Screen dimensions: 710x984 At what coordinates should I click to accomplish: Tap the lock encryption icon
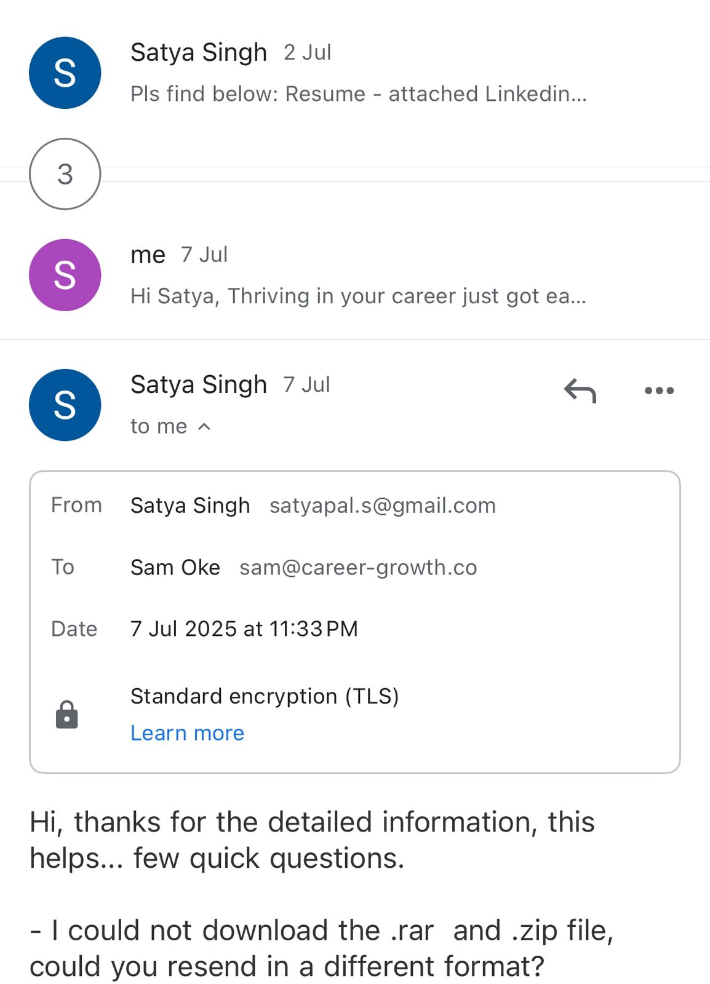[66, 715]
